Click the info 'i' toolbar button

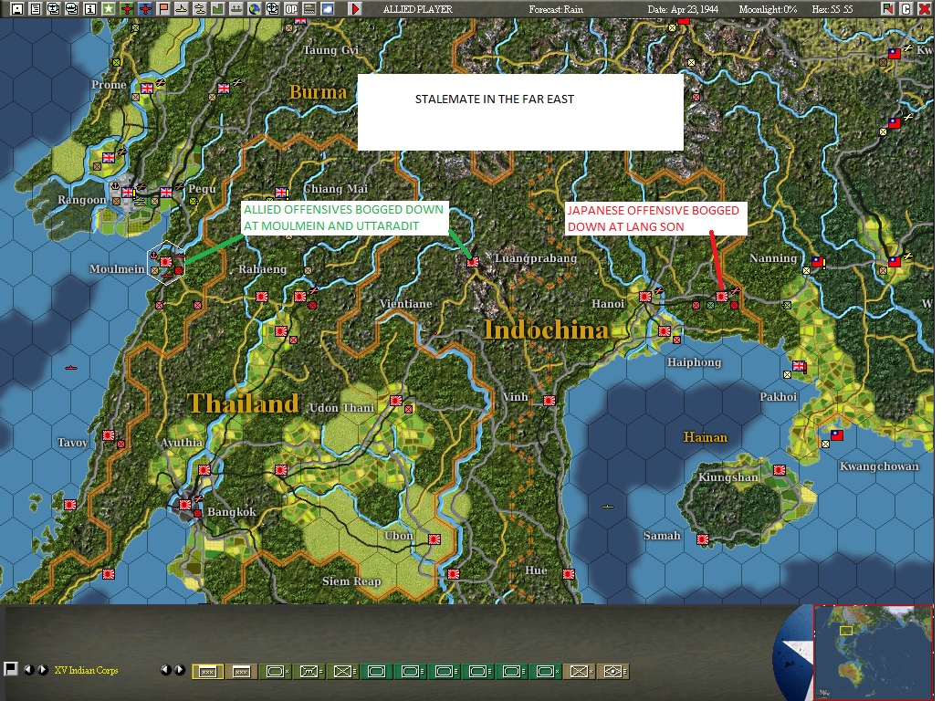pos(89,8)
